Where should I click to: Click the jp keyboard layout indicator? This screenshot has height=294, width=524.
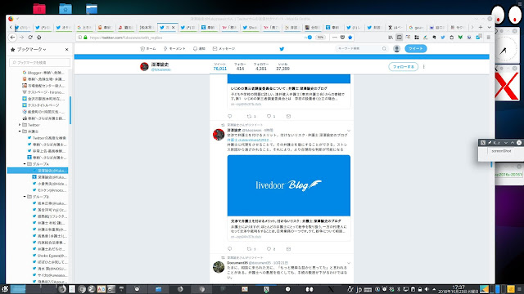[x=359, y=289]
